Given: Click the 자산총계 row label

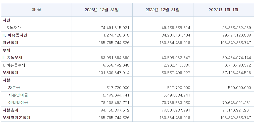Looking at the screenshot, I should (11, 43).
